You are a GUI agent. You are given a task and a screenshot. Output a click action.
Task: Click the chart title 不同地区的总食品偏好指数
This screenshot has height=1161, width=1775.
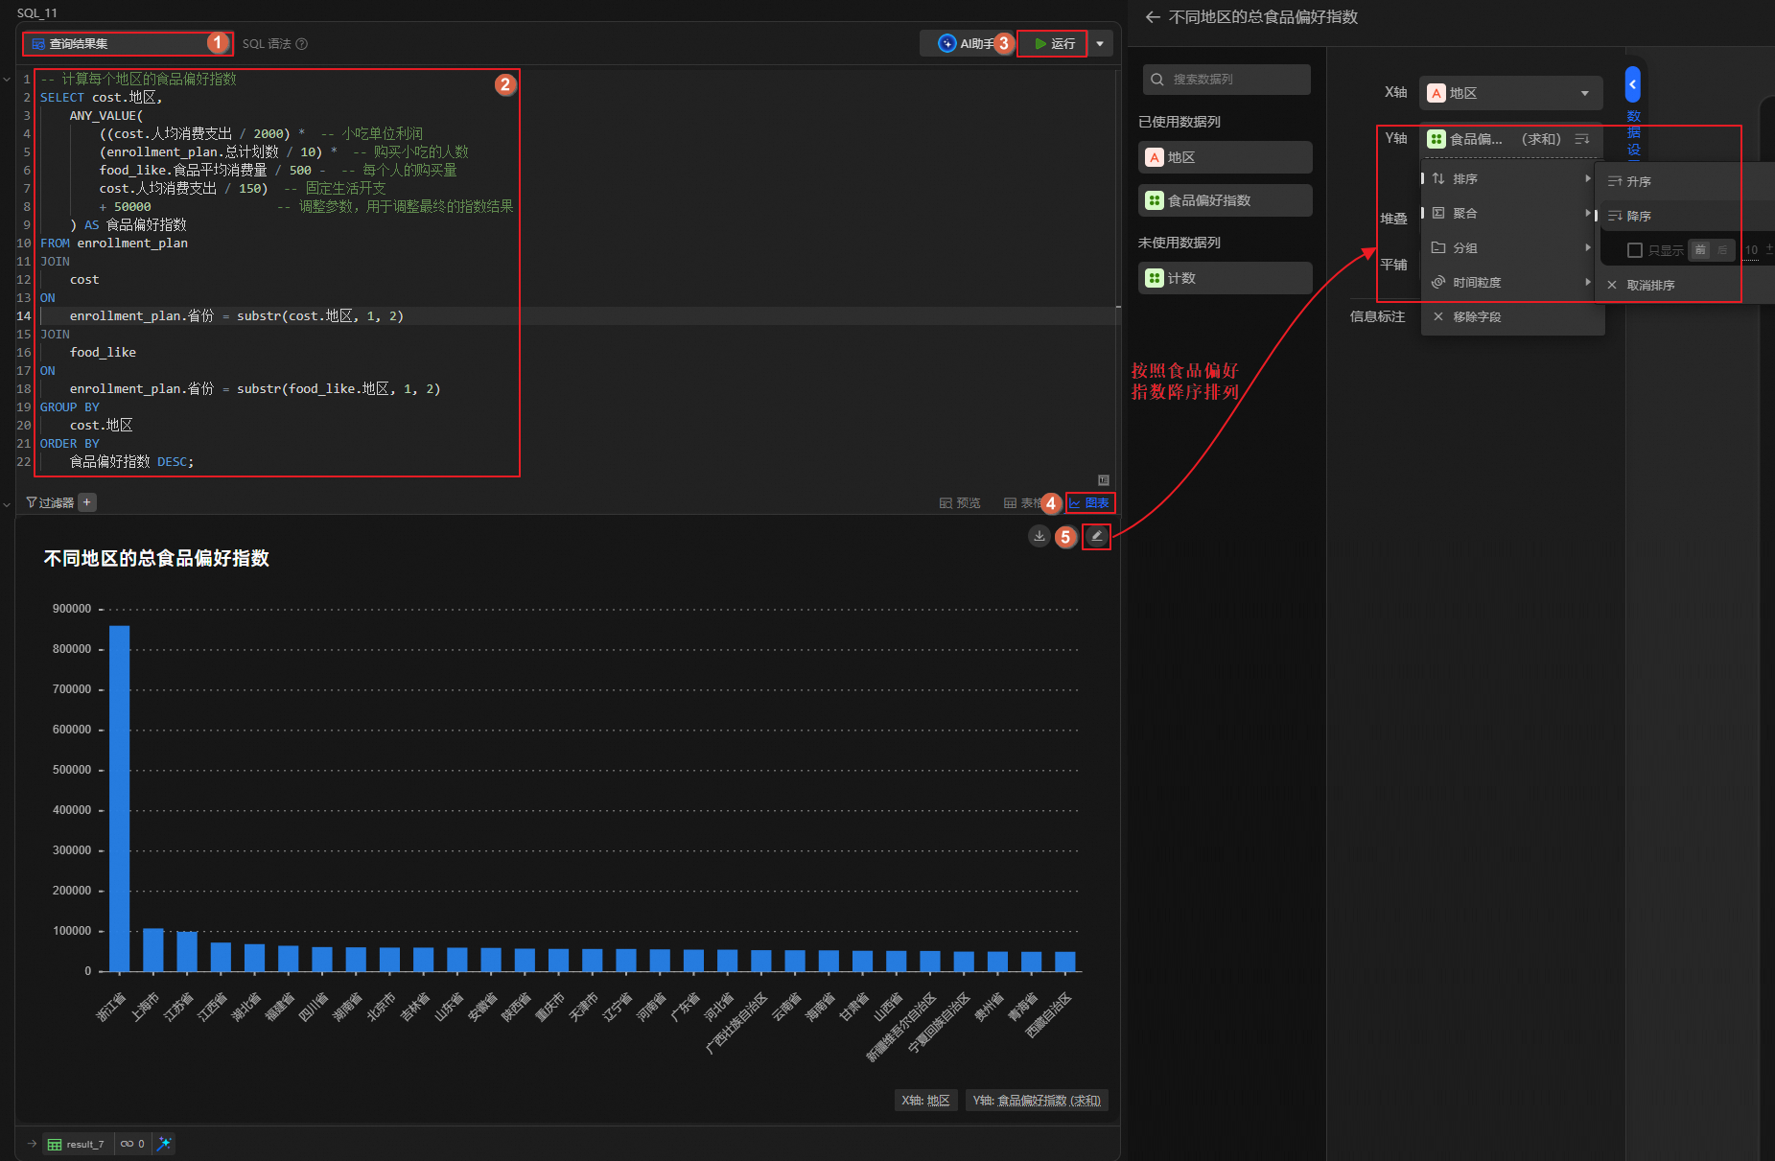click(156, 558)
